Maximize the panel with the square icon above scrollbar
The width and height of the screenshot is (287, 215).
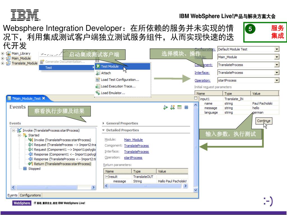196,98
